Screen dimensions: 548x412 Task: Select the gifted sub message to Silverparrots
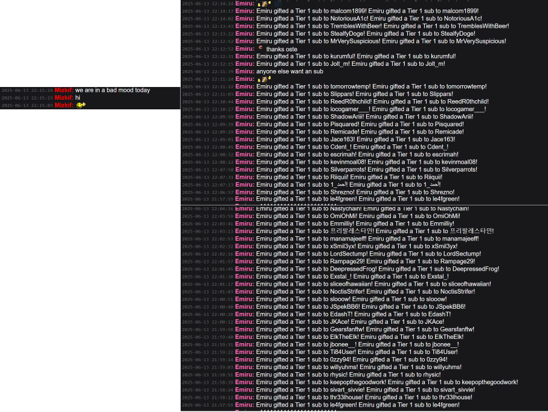click(367, 170)
